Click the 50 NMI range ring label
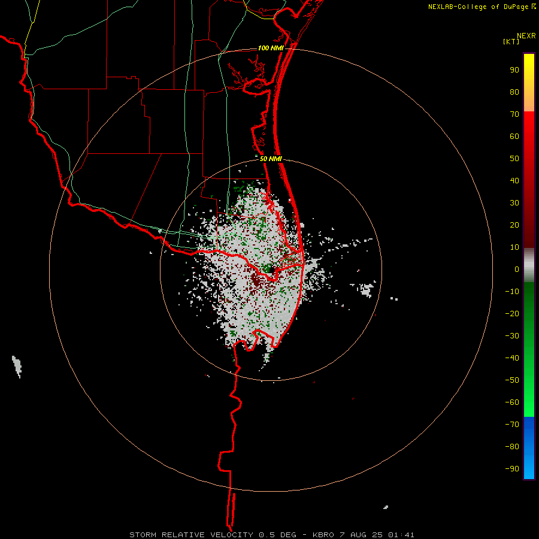 pyautogui.click(x=271, y=159)
